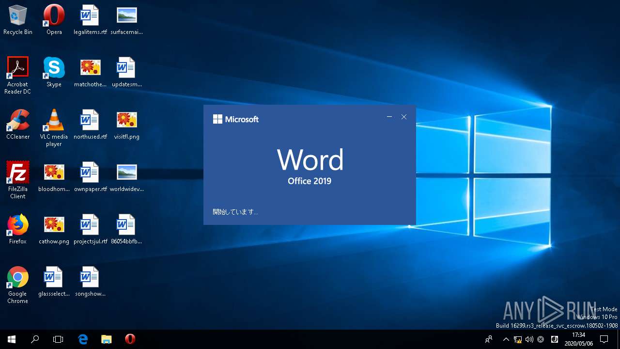Select Acrobat Reader DC shortcut
Viewport: 620px width, 349px height.
click(18, 75)
